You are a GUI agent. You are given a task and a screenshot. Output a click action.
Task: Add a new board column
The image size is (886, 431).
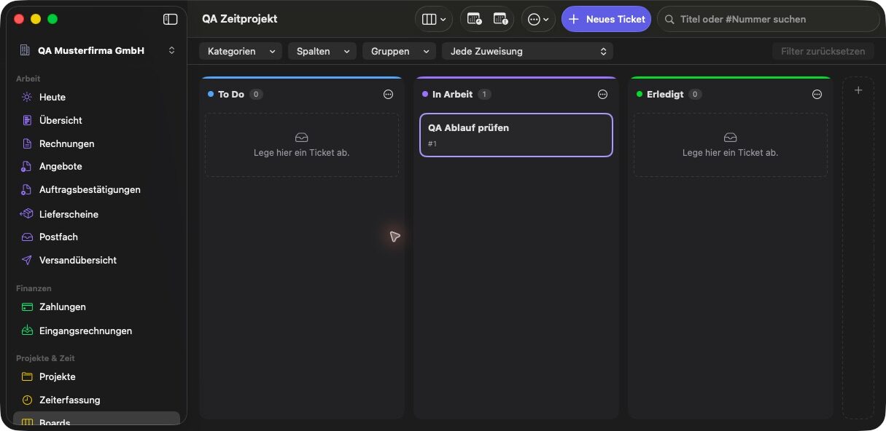click(858, 90)
